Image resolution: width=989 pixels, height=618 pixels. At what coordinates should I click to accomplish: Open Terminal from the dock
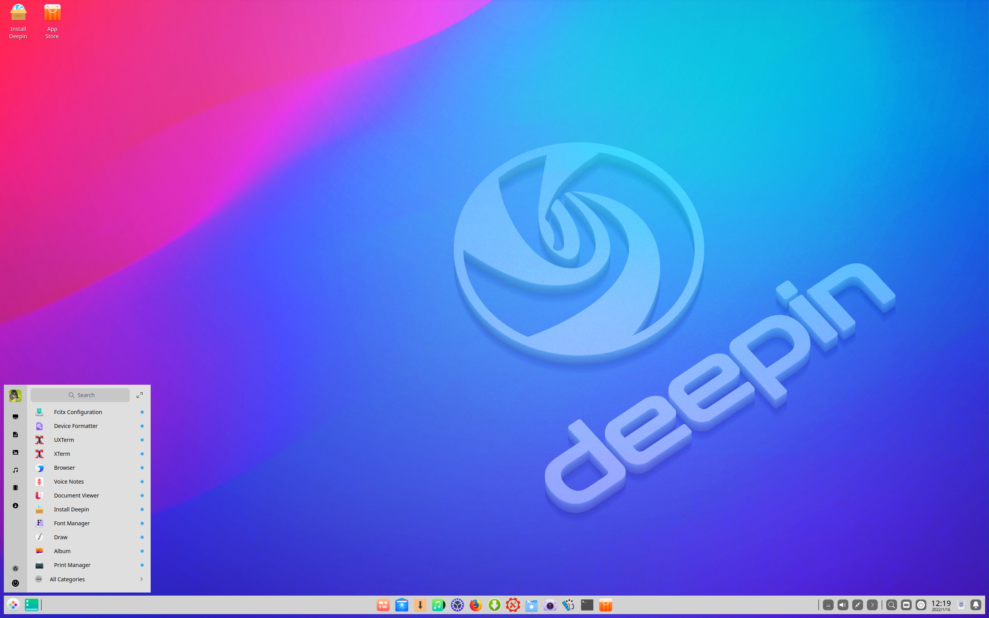[587, 605]
